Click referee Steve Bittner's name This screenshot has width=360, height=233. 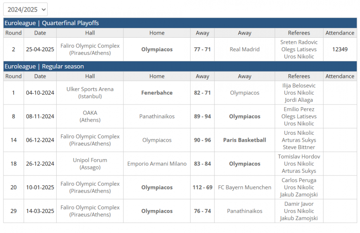coord(299,147)
